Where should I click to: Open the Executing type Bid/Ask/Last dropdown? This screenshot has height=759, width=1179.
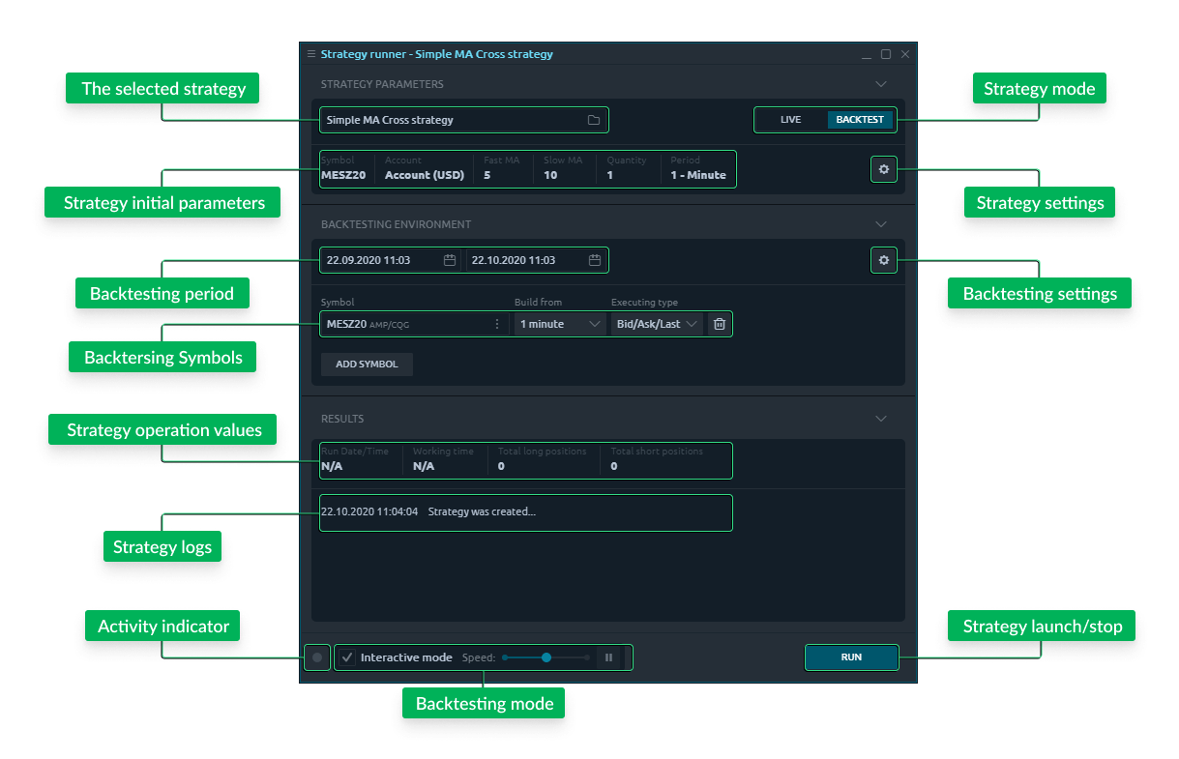click(657, 324)
